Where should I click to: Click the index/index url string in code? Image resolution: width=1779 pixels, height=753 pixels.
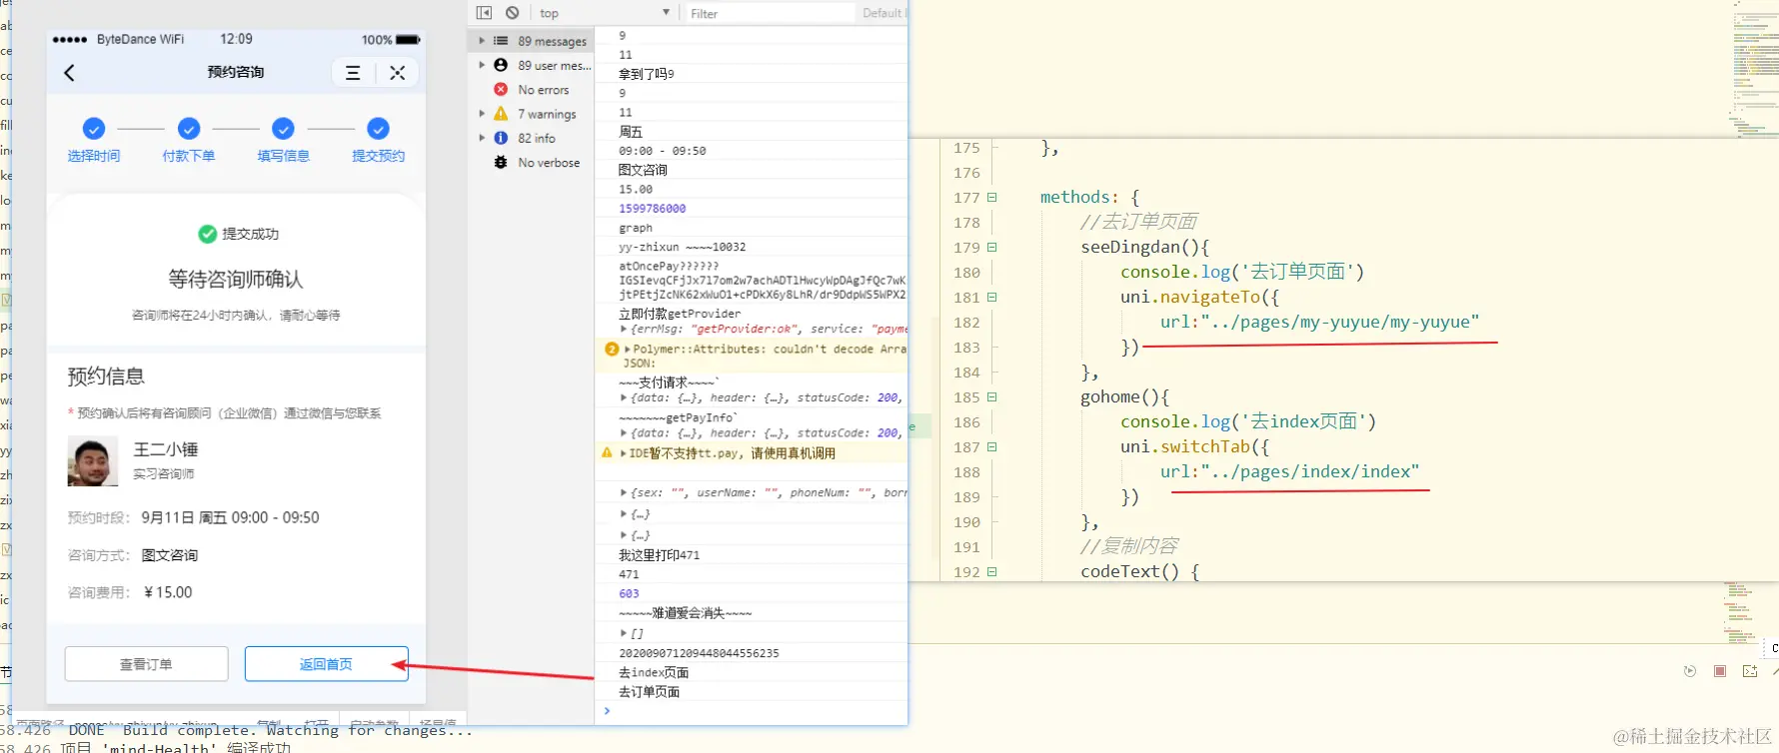pos(1309,472)
